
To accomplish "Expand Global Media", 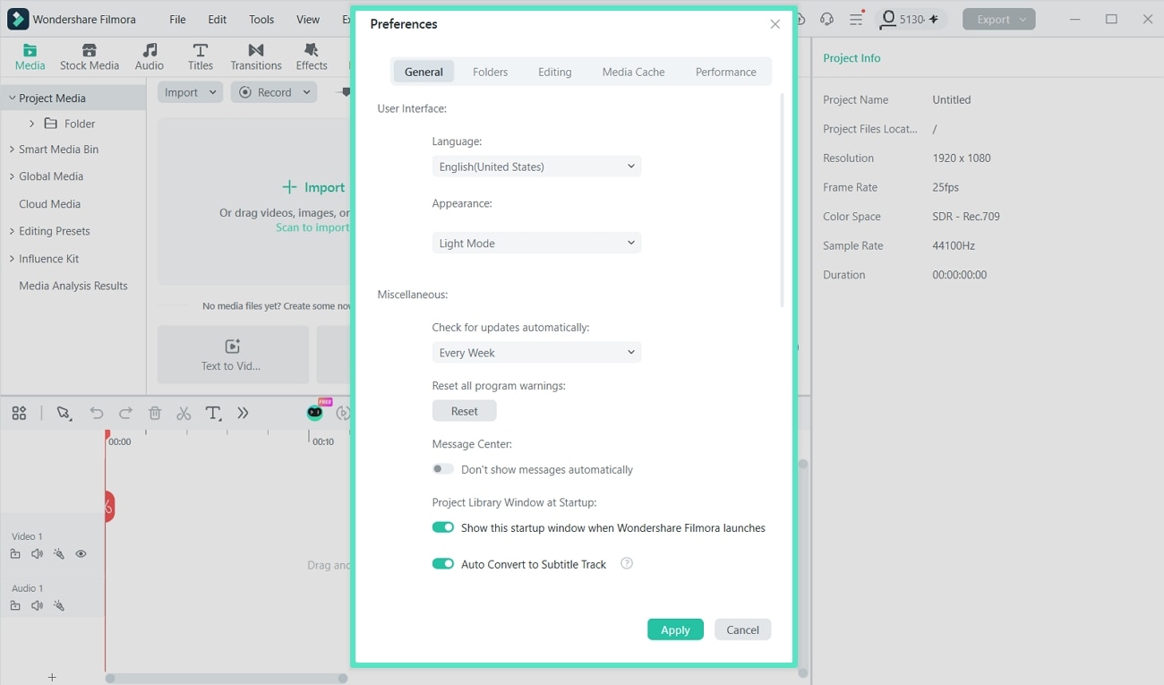I will click(x=13, y=176).
